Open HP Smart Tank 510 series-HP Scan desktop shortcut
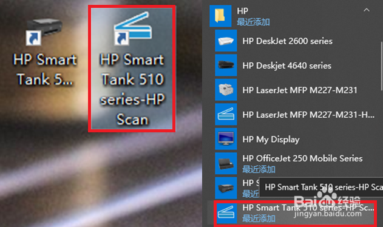Image resolution: width=383 pixels, height=227 pixels. 132,69
